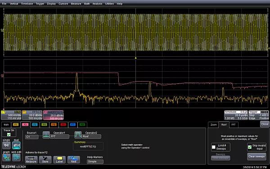This screenshot has height=169, width=270.
Task: Select the dual function mode icon
Action: coord(16,145)
